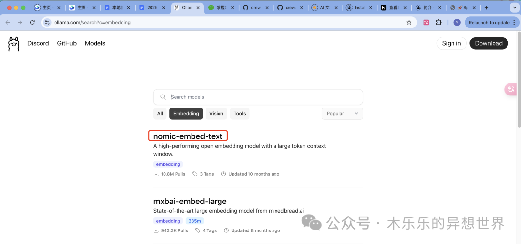The height and width of the screenshot is (244, 521).
Task: Click the Sign in button
Action: pos(452,43)
